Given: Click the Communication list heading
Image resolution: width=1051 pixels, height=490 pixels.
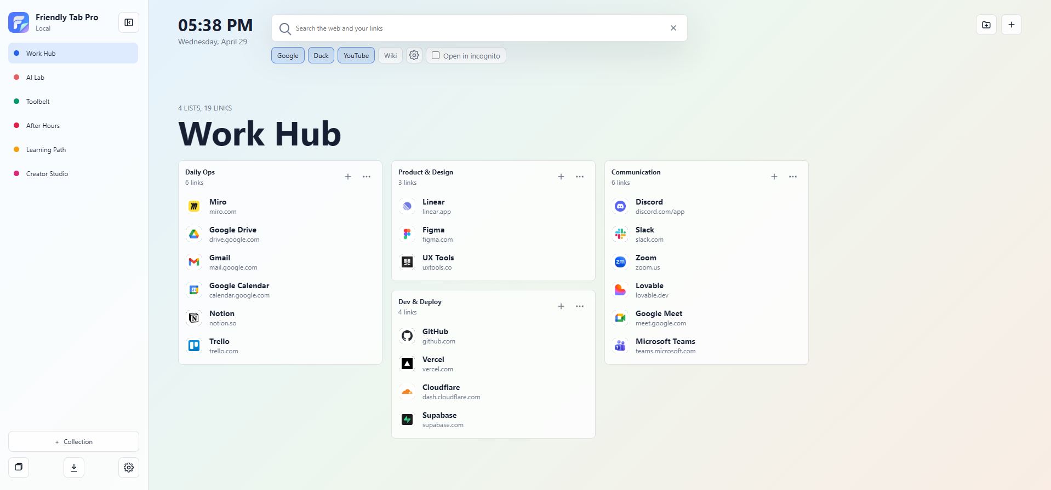Looking at the screenshot, I should (636, 172).
